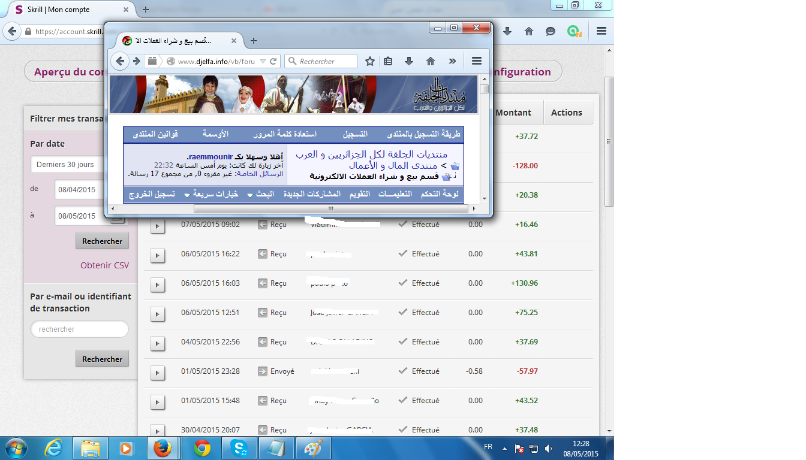Open التسجيل forum menu item
This screenshot has width=806, height=460.
(x=356, y=134)
